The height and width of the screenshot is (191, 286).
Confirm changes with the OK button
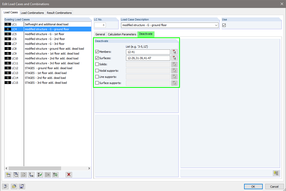(253, 186)
